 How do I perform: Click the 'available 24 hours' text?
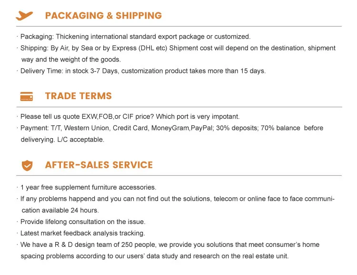pyautogui.click(x=60, y=210)
